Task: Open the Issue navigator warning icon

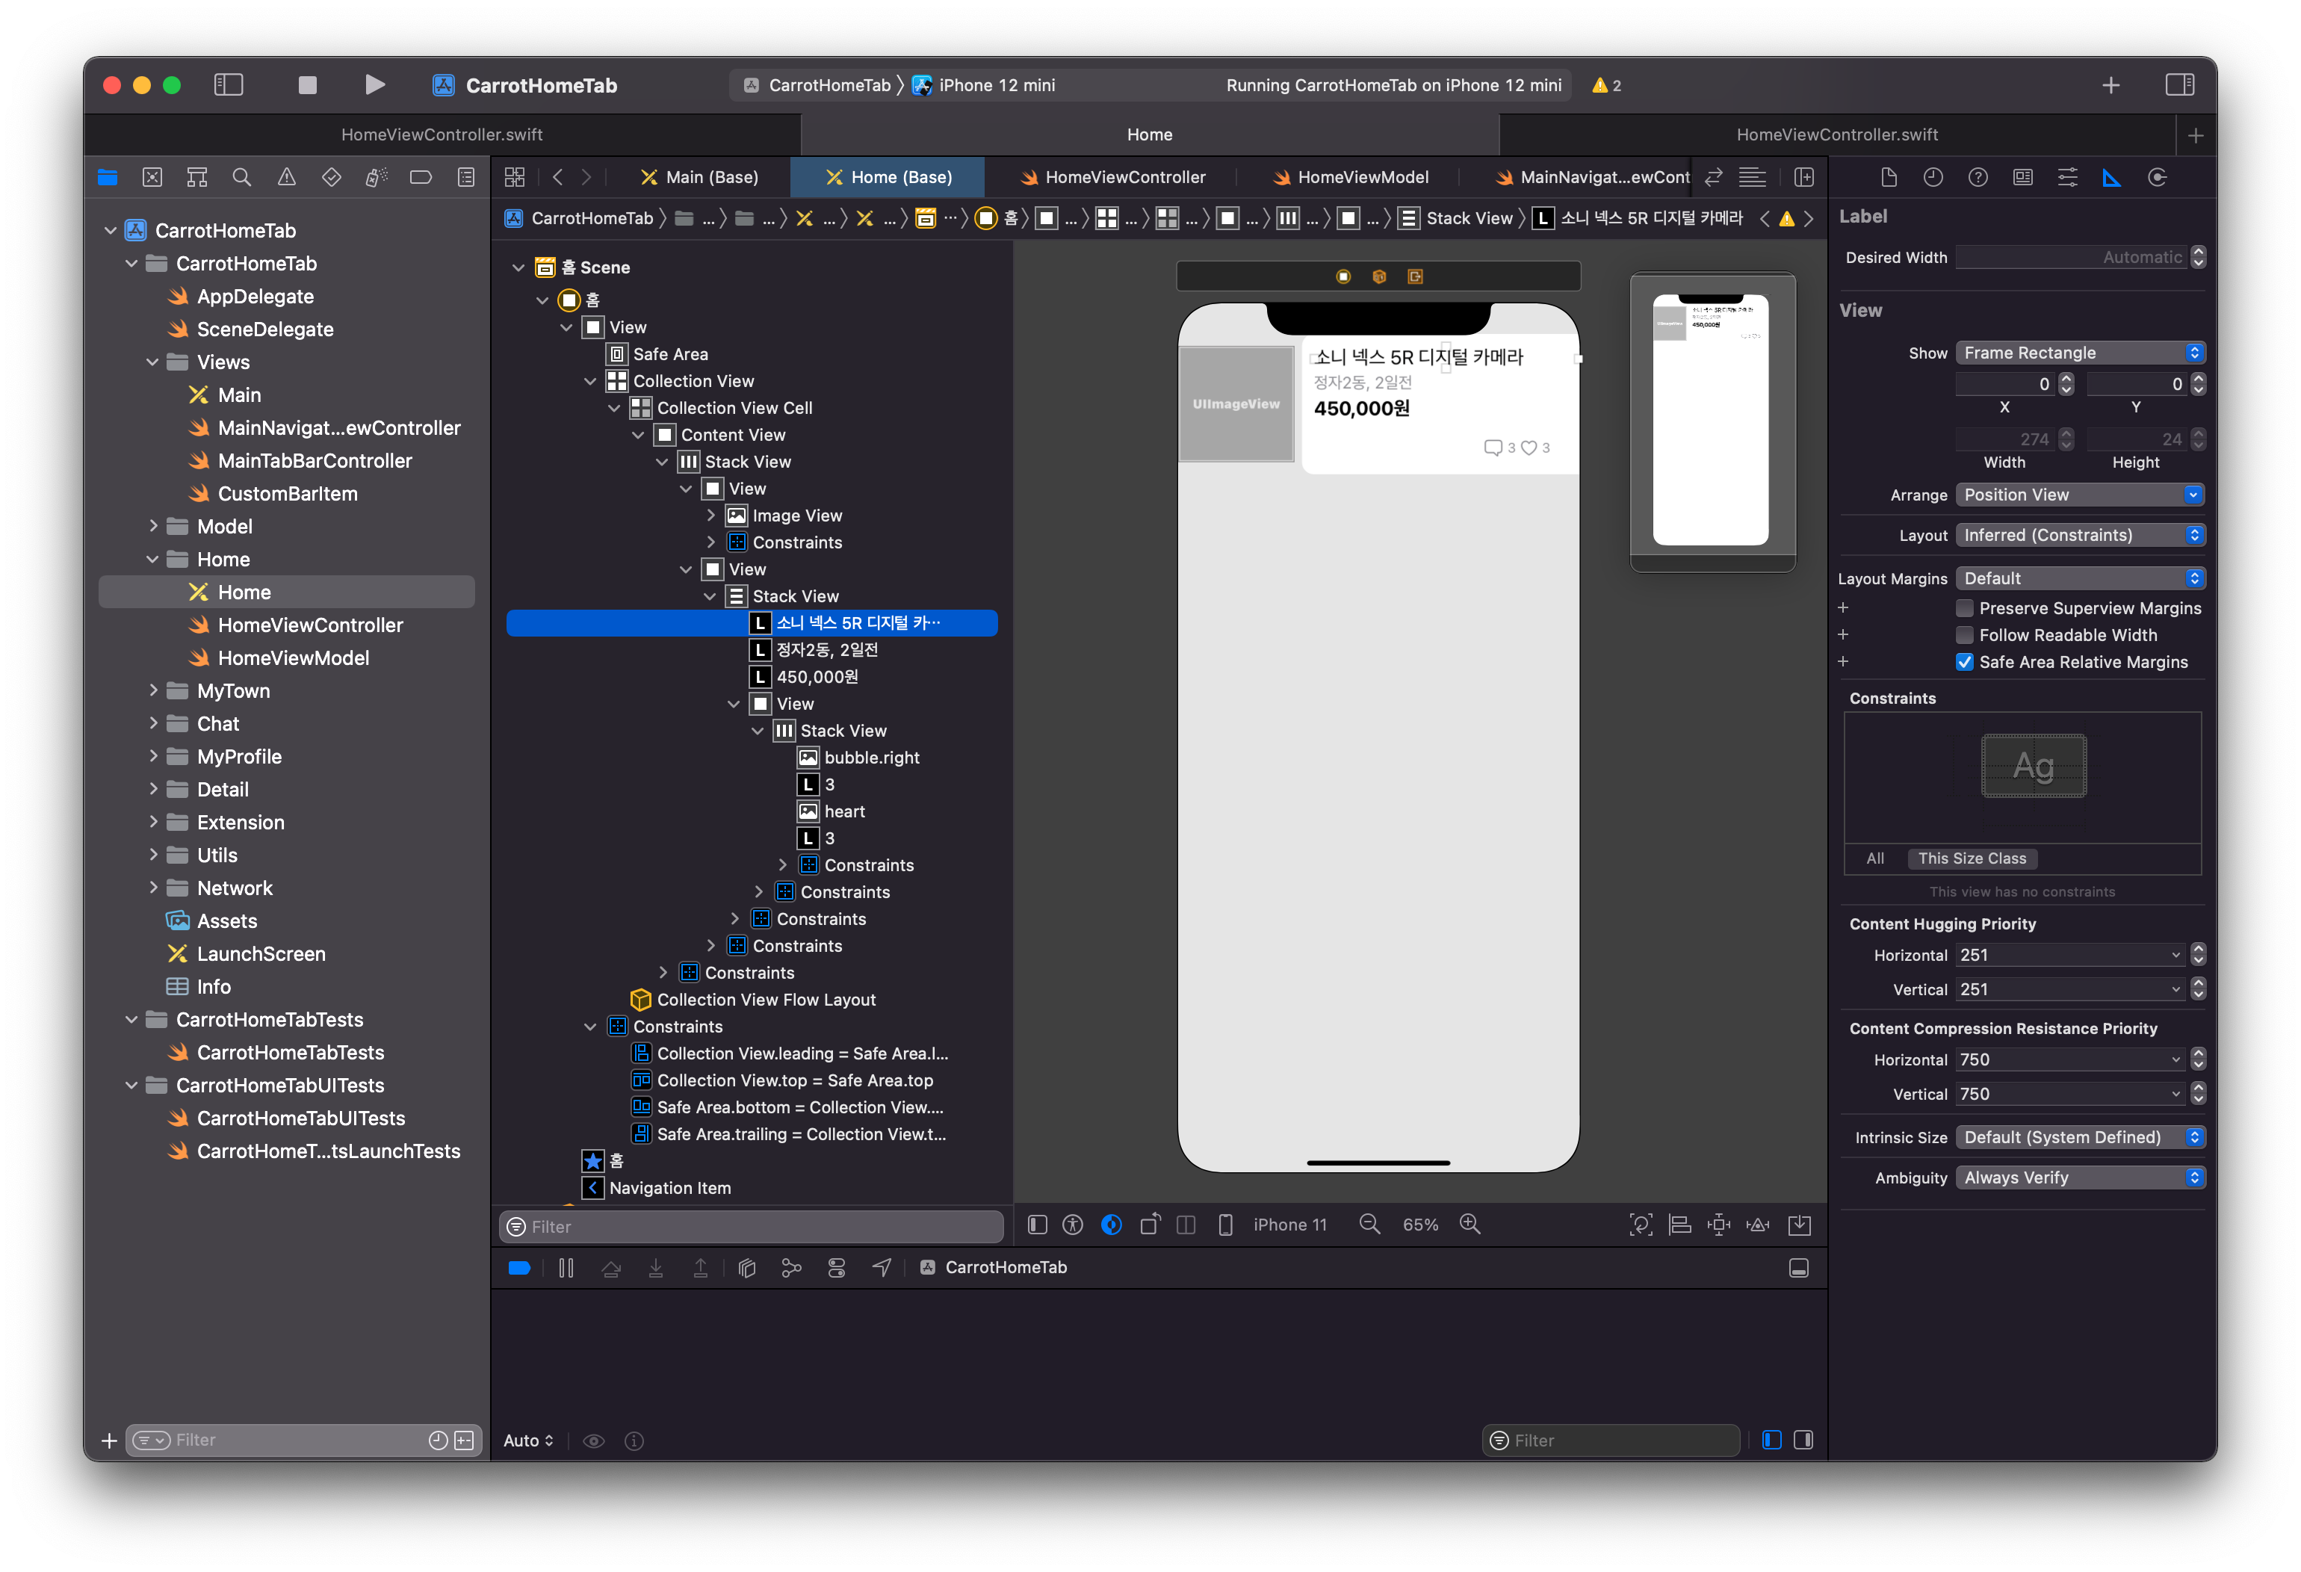Action: click(x=286, y=177)
